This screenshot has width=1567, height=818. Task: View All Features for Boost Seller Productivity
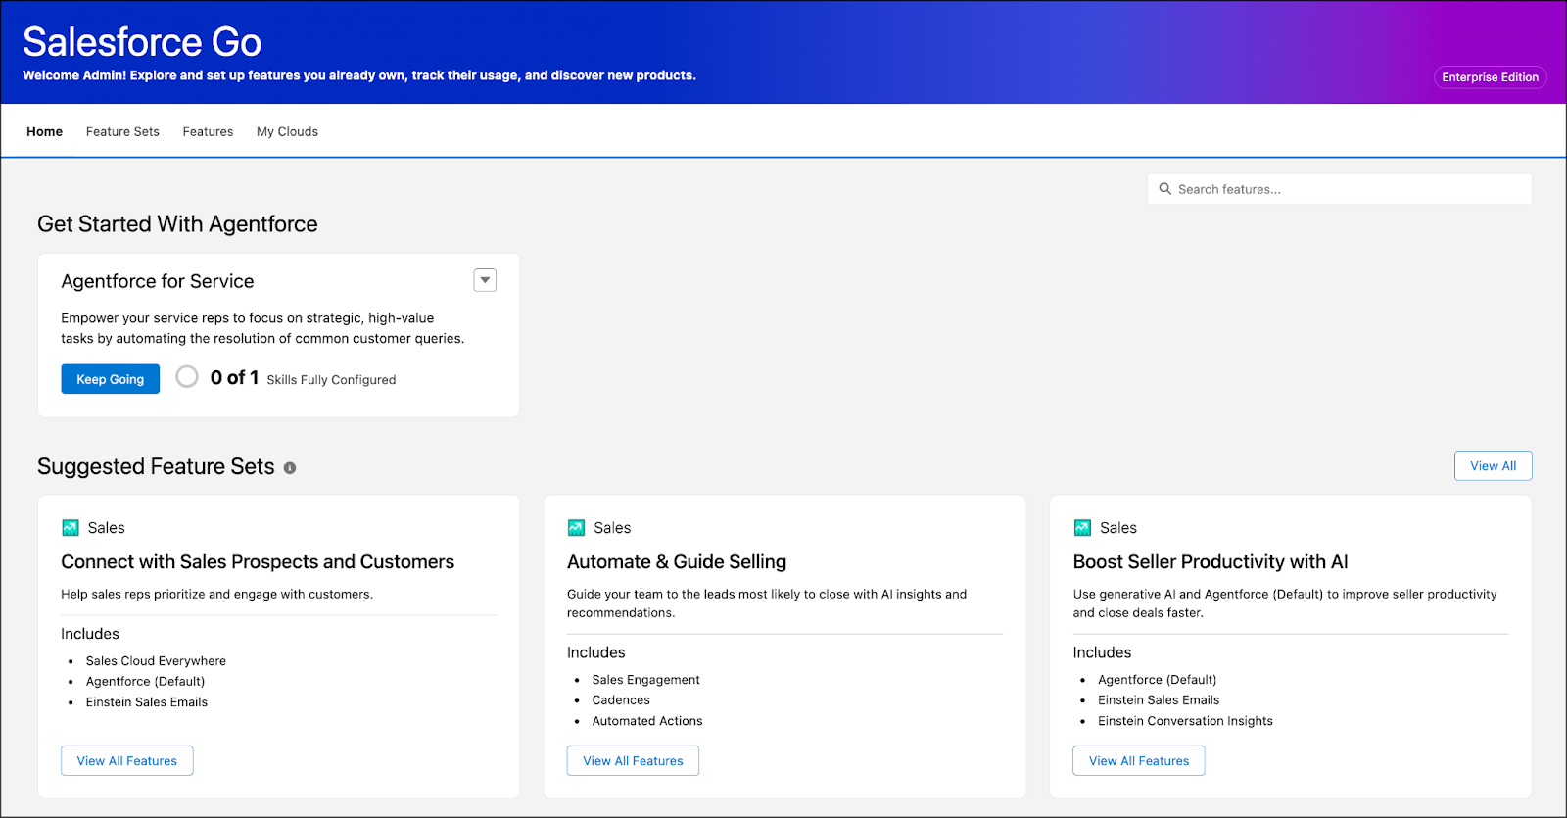[x=1139, y=761]
